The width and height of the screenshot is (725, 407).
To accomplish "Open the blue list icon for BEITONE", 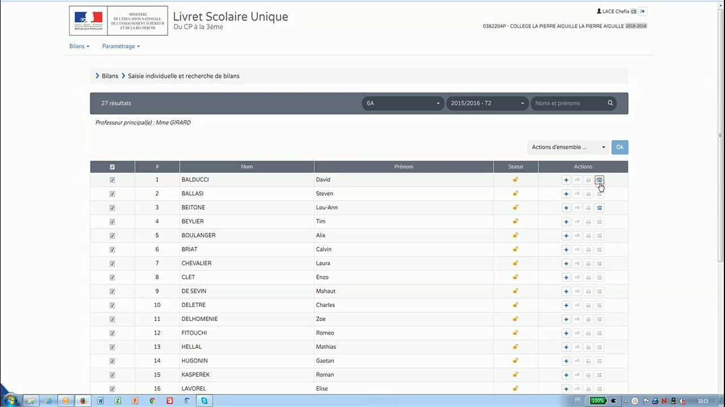I will click(599, 208).
